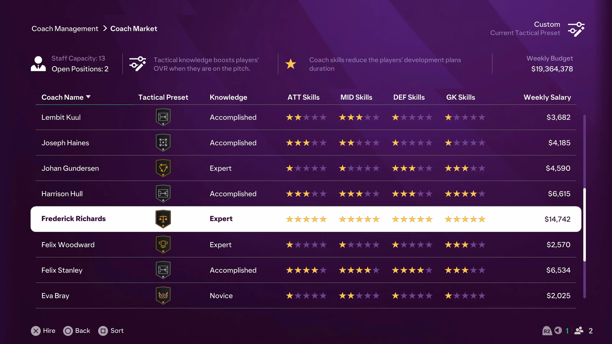Click the R2 trigger icon bottom right

(547, 331)
